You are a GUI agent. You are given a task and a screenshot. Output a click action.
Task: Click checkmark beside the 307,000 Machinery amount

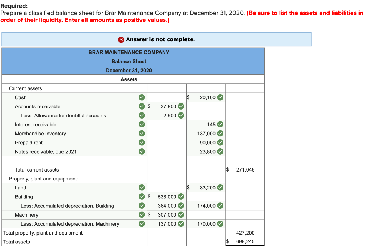(180, 214)
